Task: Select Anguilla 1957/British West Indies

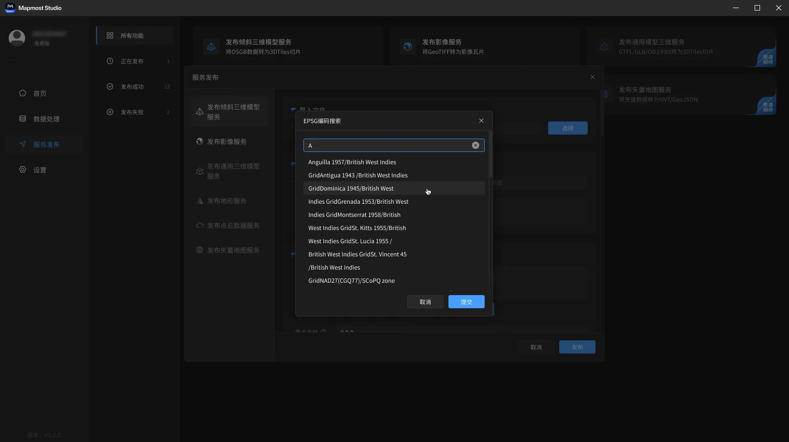Action: pos(394,162)
